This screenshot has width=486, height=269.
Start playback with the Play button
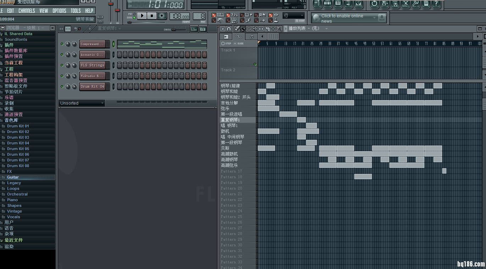(142, 16)
